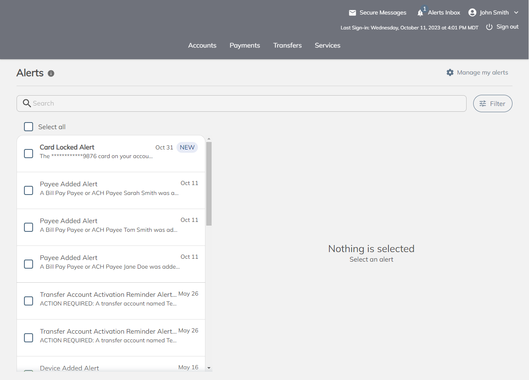Check the Select all checkbox

[x=29, y=127]
